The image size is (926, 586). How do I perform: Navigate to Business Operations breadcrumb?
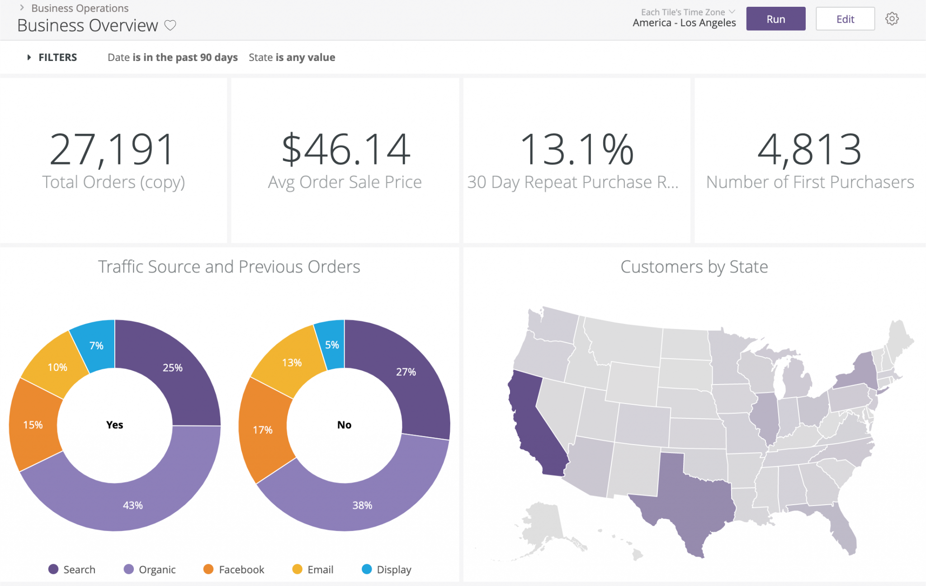pyautogui.click(x=79, y=8)
